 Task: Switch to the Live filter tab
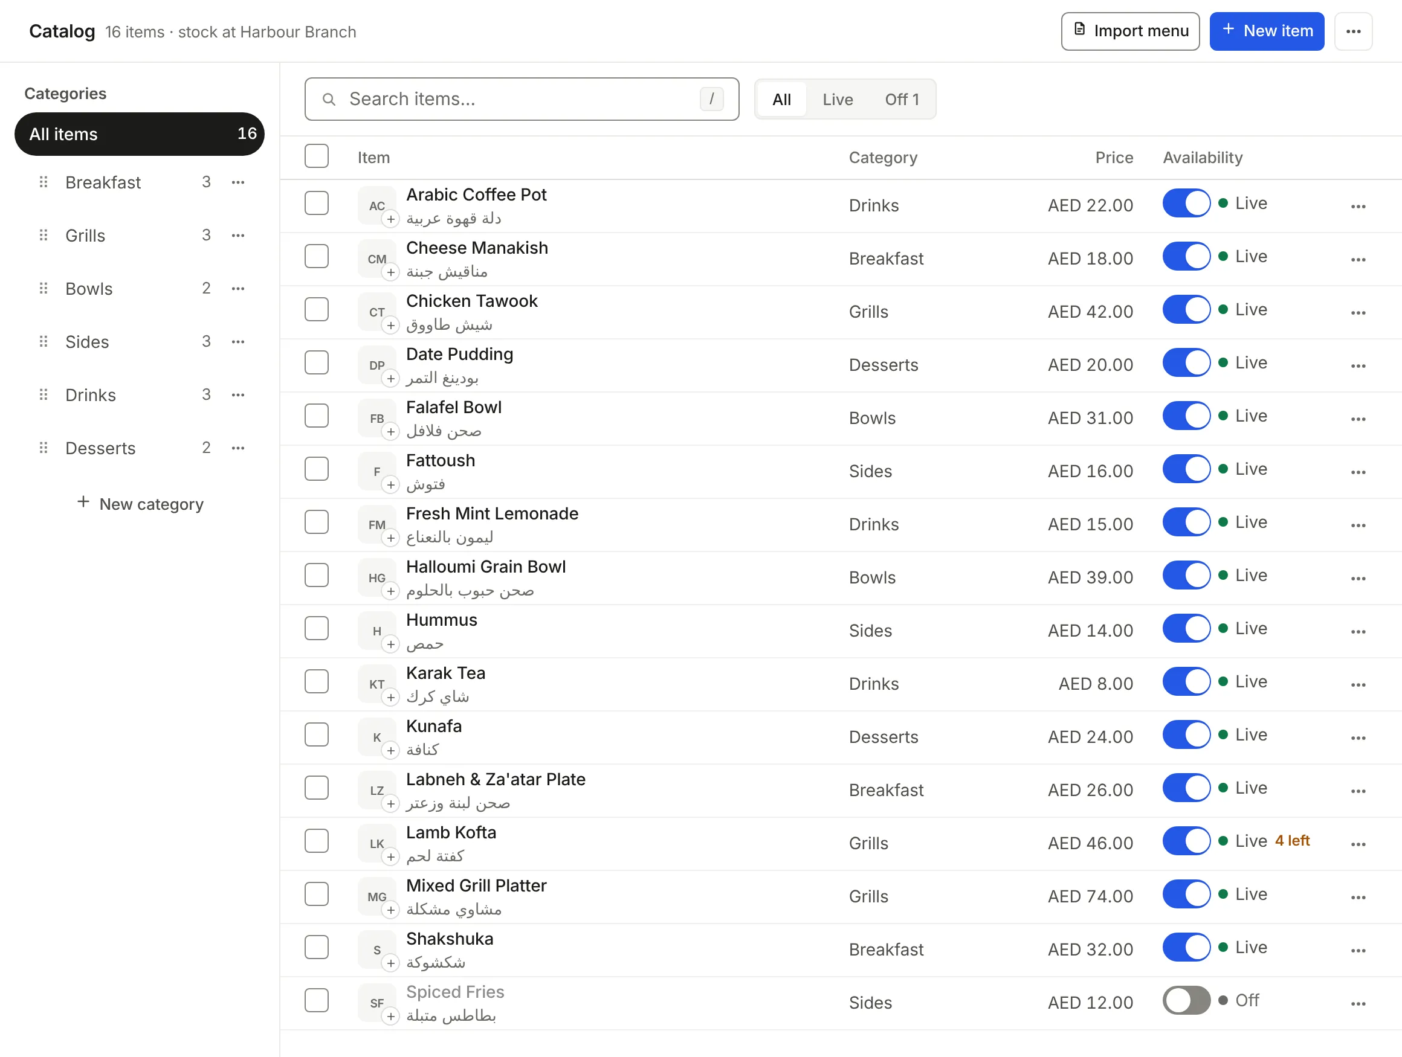(x=837, y=100)
